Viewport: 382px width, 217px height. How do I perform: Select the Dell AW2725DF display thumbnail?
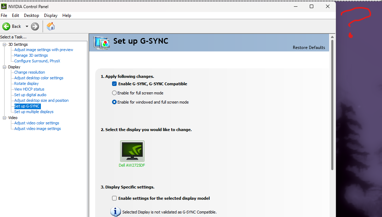click(132, 151)
